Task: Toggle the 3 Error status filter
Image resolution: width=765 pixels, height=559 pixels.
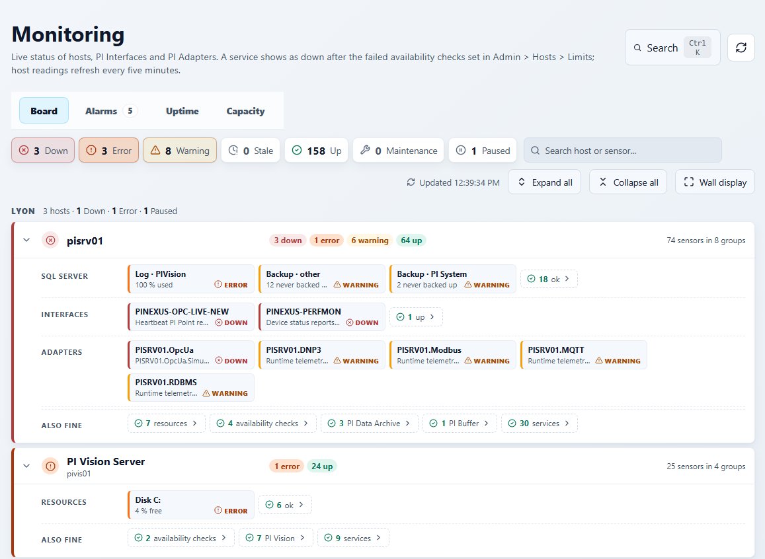Action: [x=109, y=151]
